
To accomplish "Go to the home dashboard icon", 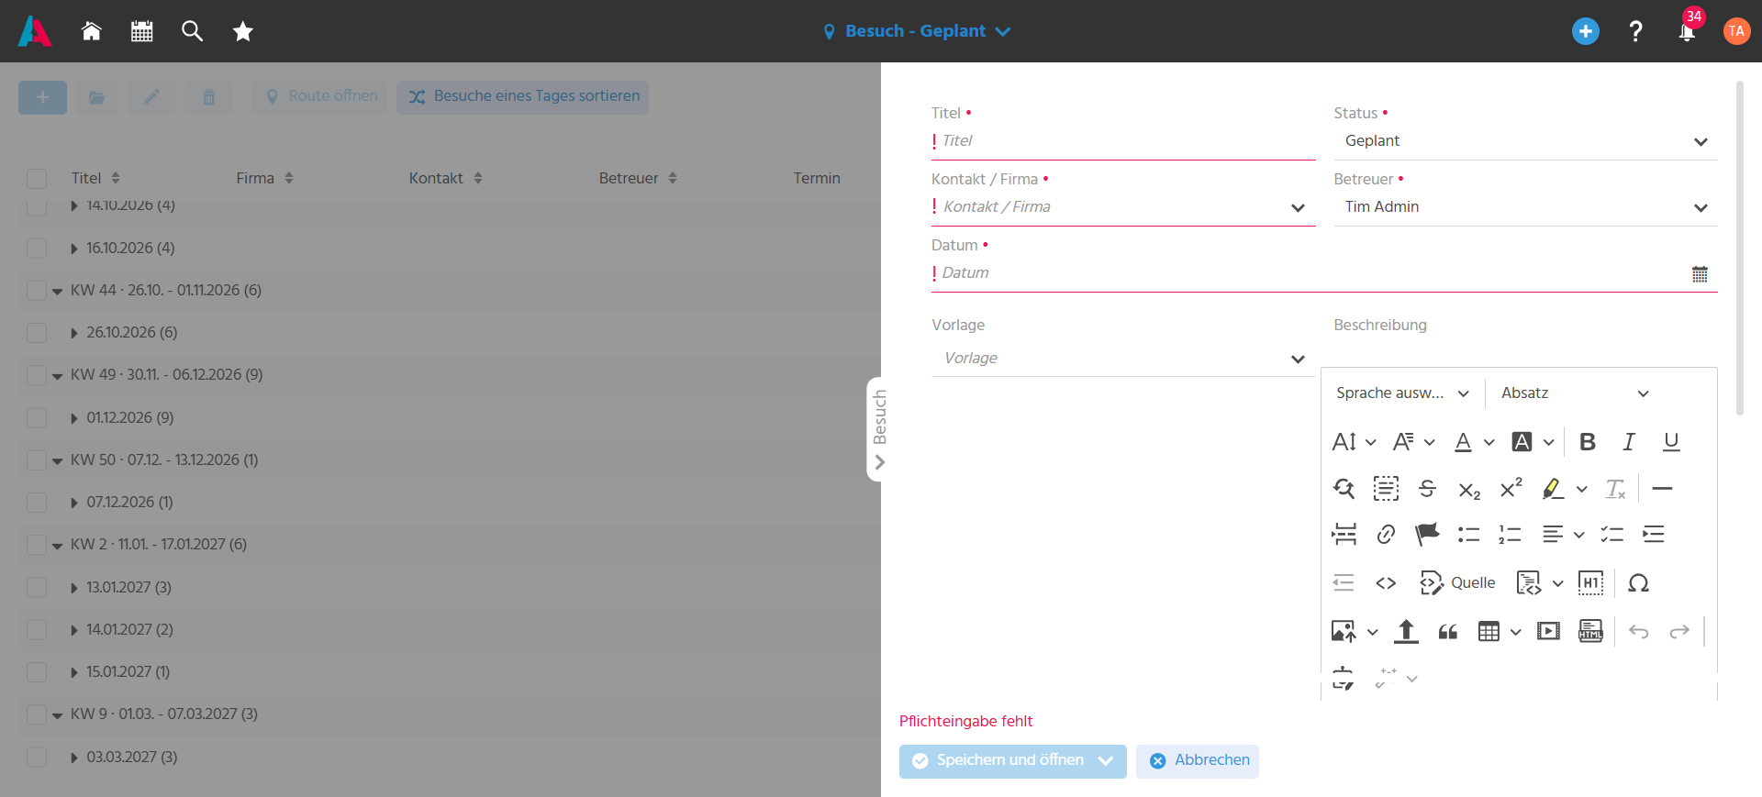I will pos(91,31).
